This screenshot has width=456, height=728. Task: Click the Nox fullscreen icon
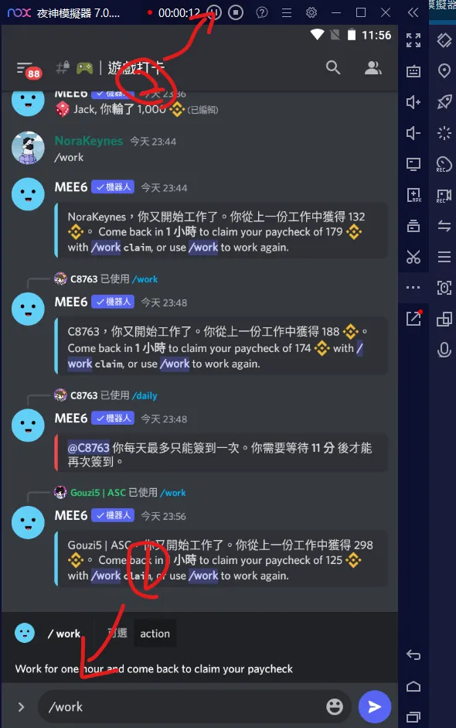[413, 40]
